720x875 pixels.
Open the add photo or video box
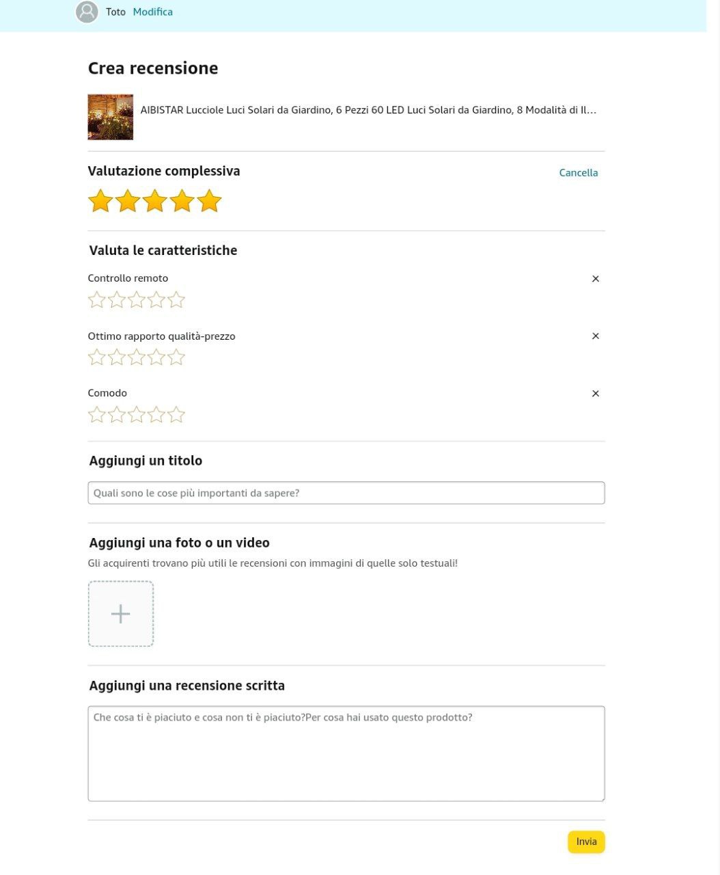[121, 614]
